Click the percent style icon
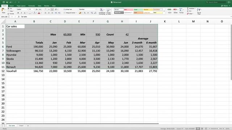This screenshot has height=130, width=232. (84, 13)
